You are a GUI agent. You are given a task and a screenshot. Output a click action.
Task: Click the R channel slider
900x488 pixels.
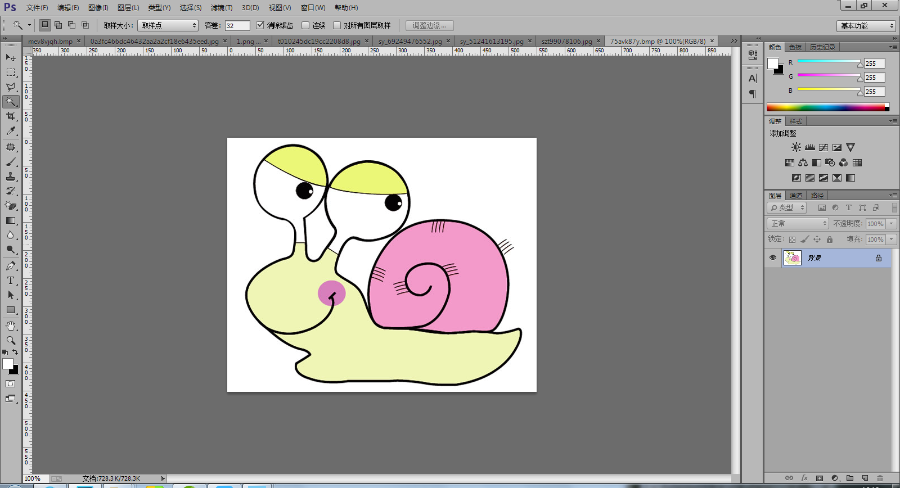point(829,61)
